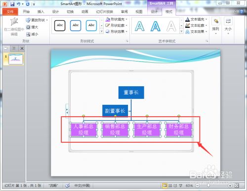Open the 形状效果 Shape Effects dropdown
Image resolution: width=247 pixels, height=191 pixels.
pyautogui.click(x=117, y=32)
